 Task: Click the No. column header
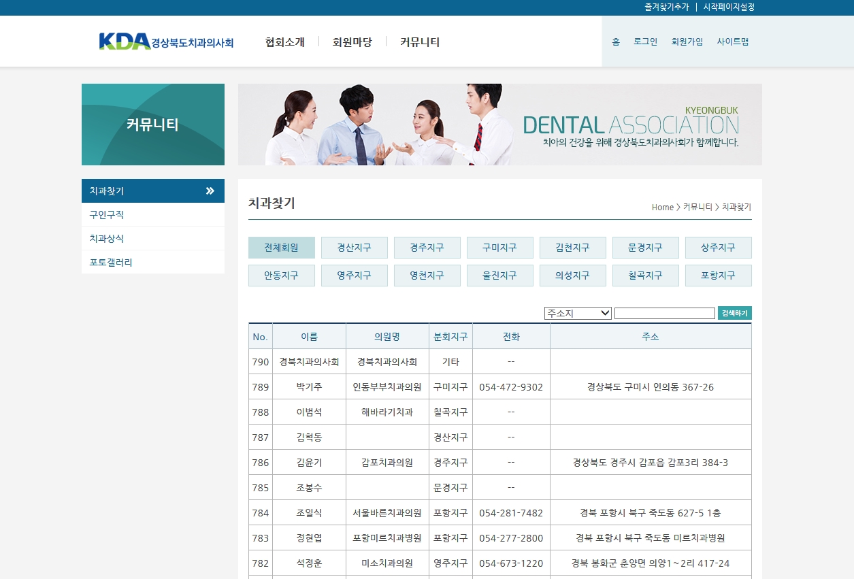pyautogui.click(x=261, y=337)
